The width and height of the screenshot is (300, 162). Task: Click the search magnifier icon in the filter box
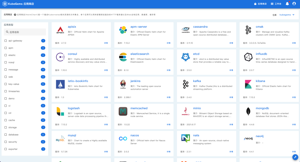point(7,32)
